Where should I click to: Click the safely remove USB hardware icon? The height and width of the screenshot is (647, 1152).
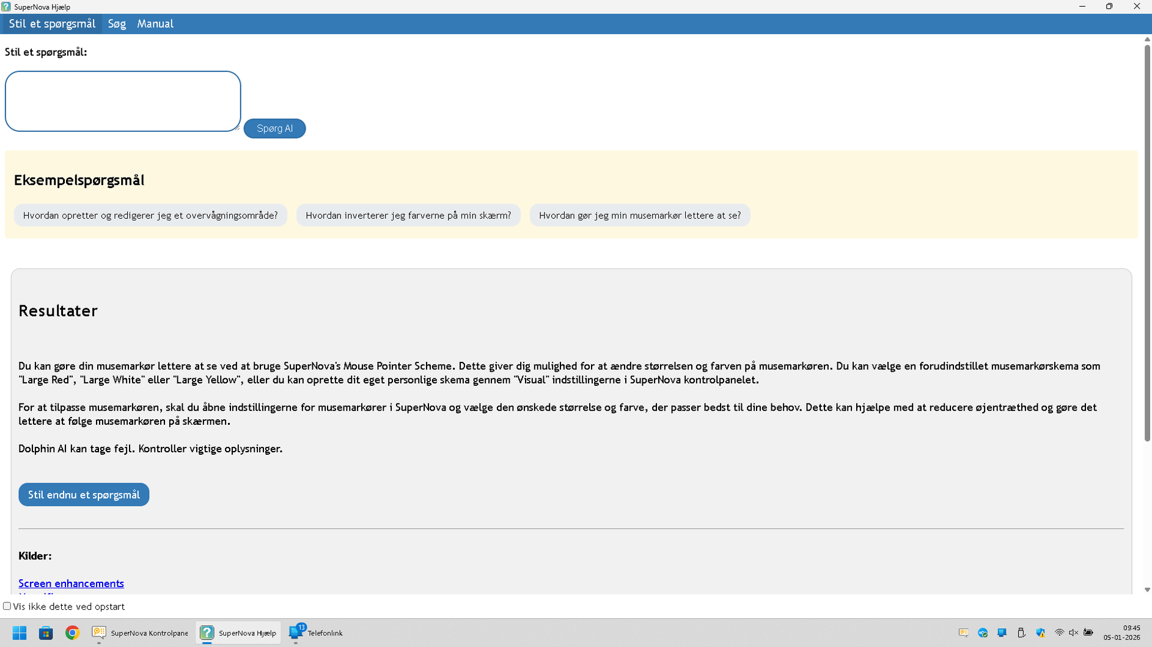1021,633
